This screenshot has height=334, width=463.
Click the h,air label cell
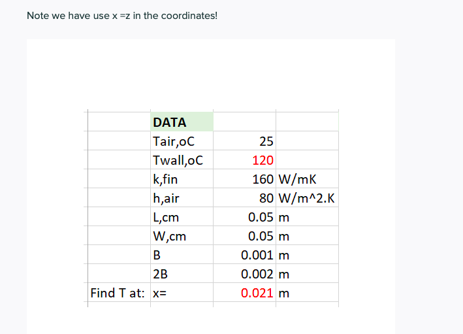coord(182,197)
